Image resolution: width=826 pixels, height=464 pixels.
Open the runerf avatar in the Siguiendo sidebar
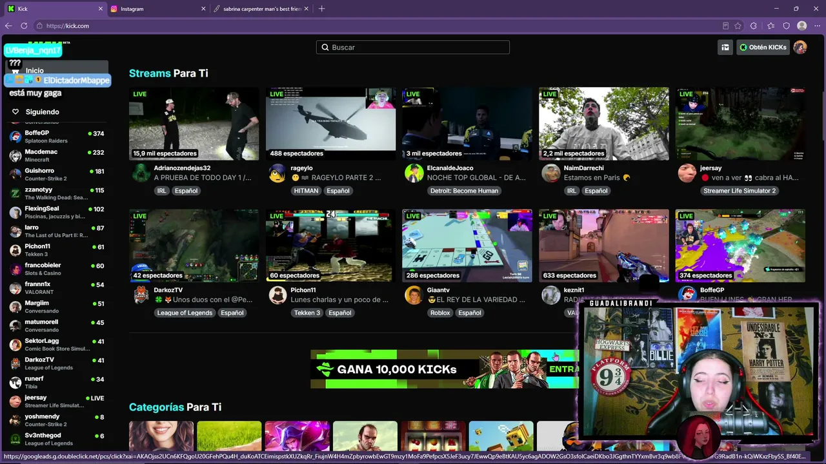point(15,382)
